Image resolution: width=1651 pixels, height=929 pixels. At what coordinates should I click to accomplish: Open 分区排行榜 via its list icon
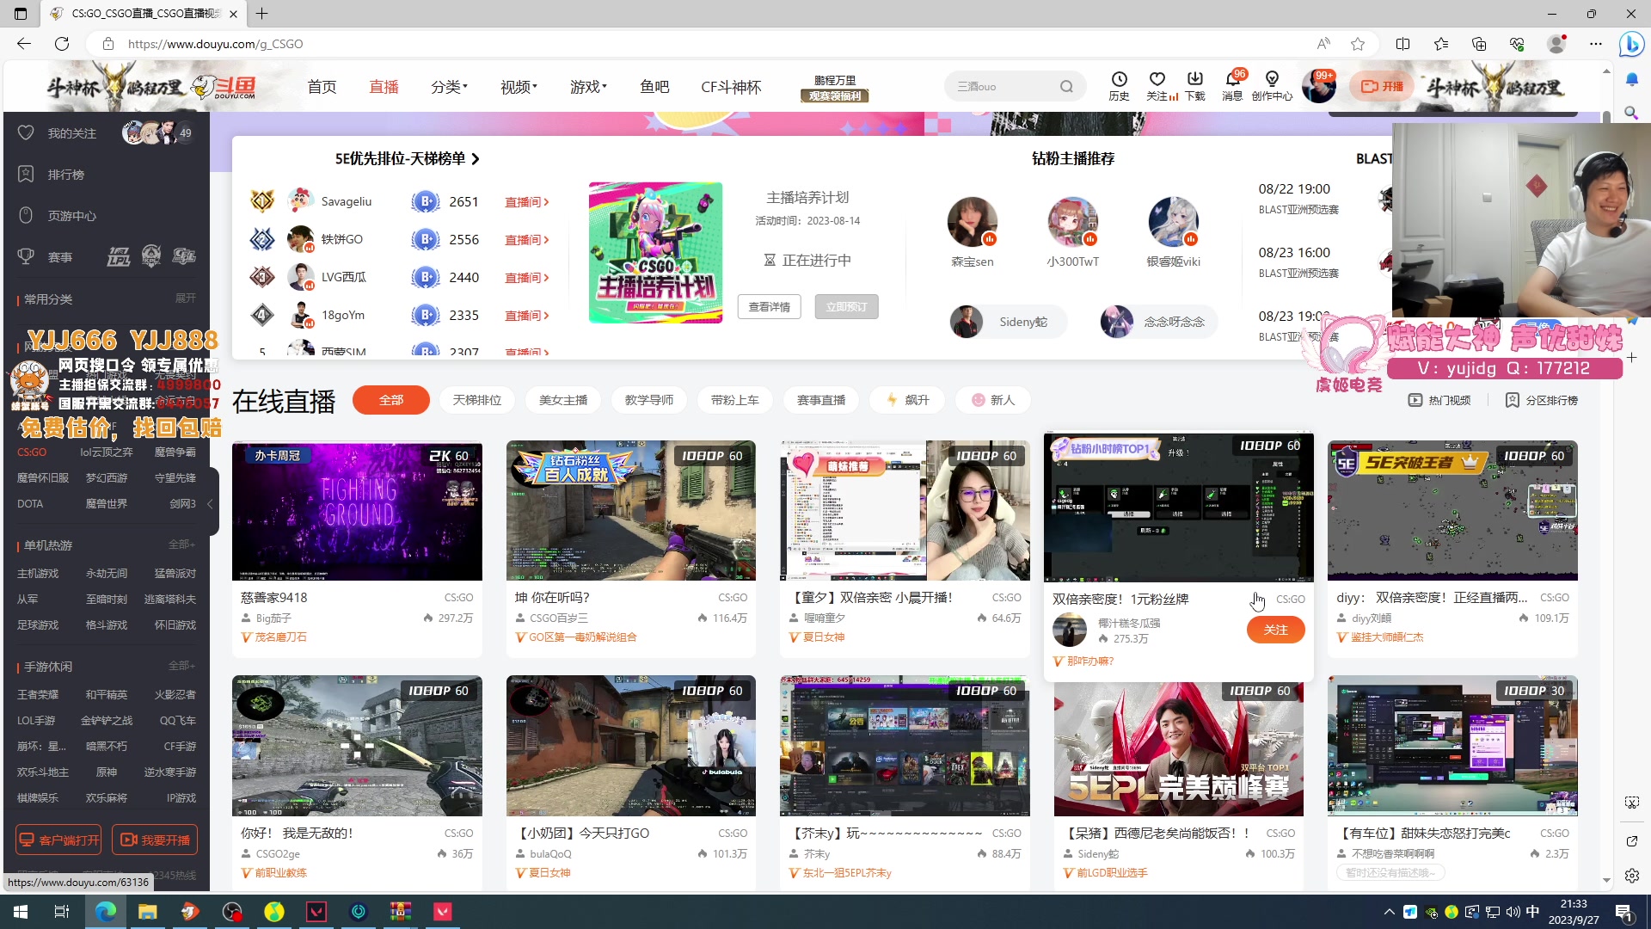coord(1544,399)
